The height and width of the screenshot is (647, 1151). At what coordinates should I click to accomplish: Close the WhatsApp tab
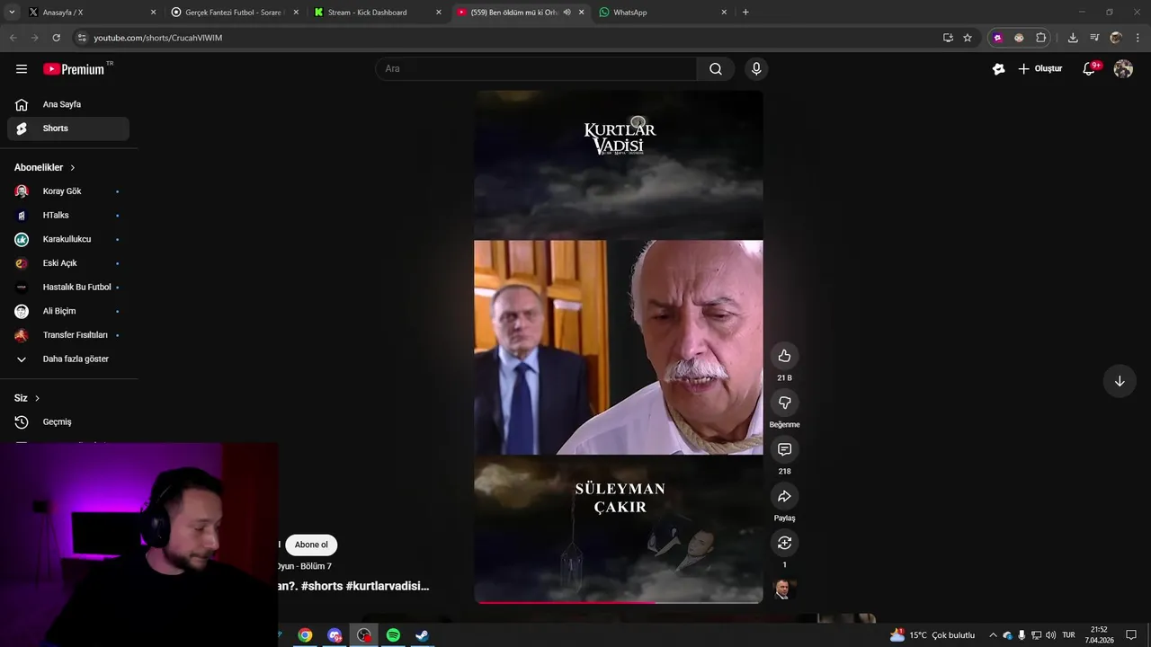pos(724,13)
